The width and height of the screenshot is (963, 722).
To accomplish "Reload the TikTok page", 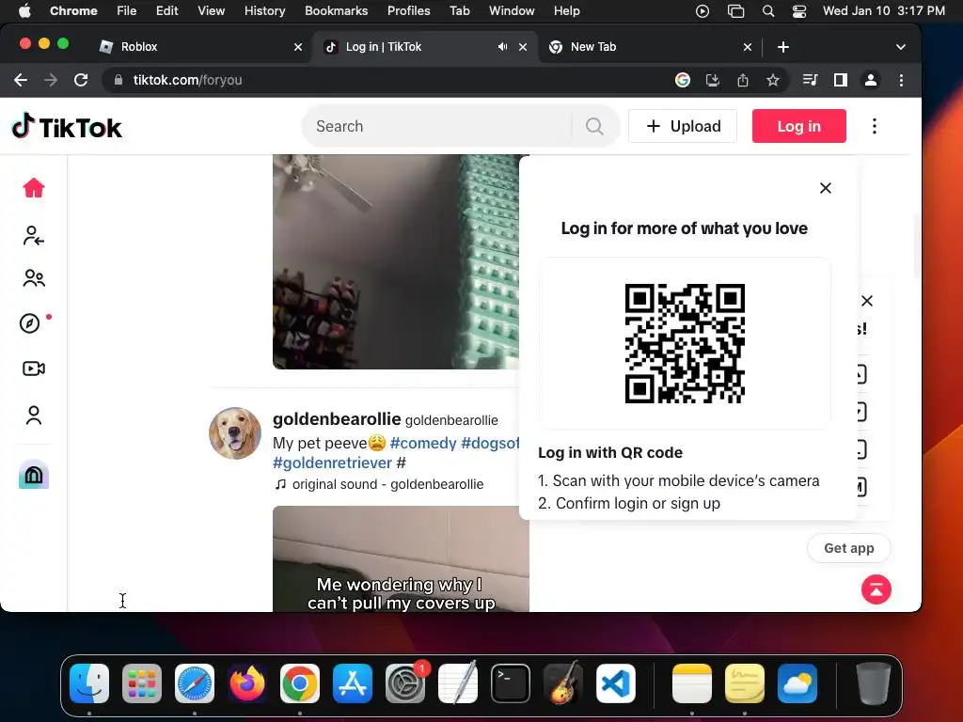I will (81, 80).
